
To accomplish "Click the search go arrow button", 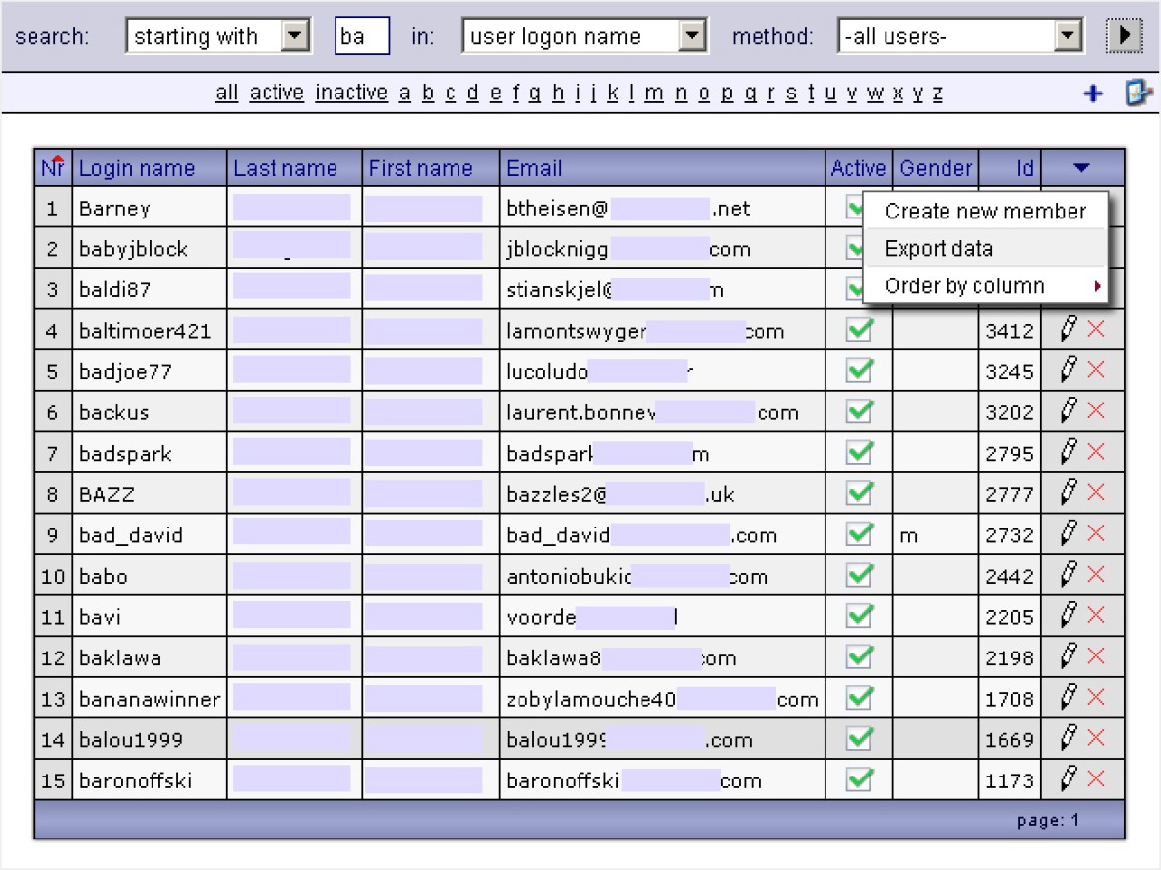I will (x=1124, y=37).
